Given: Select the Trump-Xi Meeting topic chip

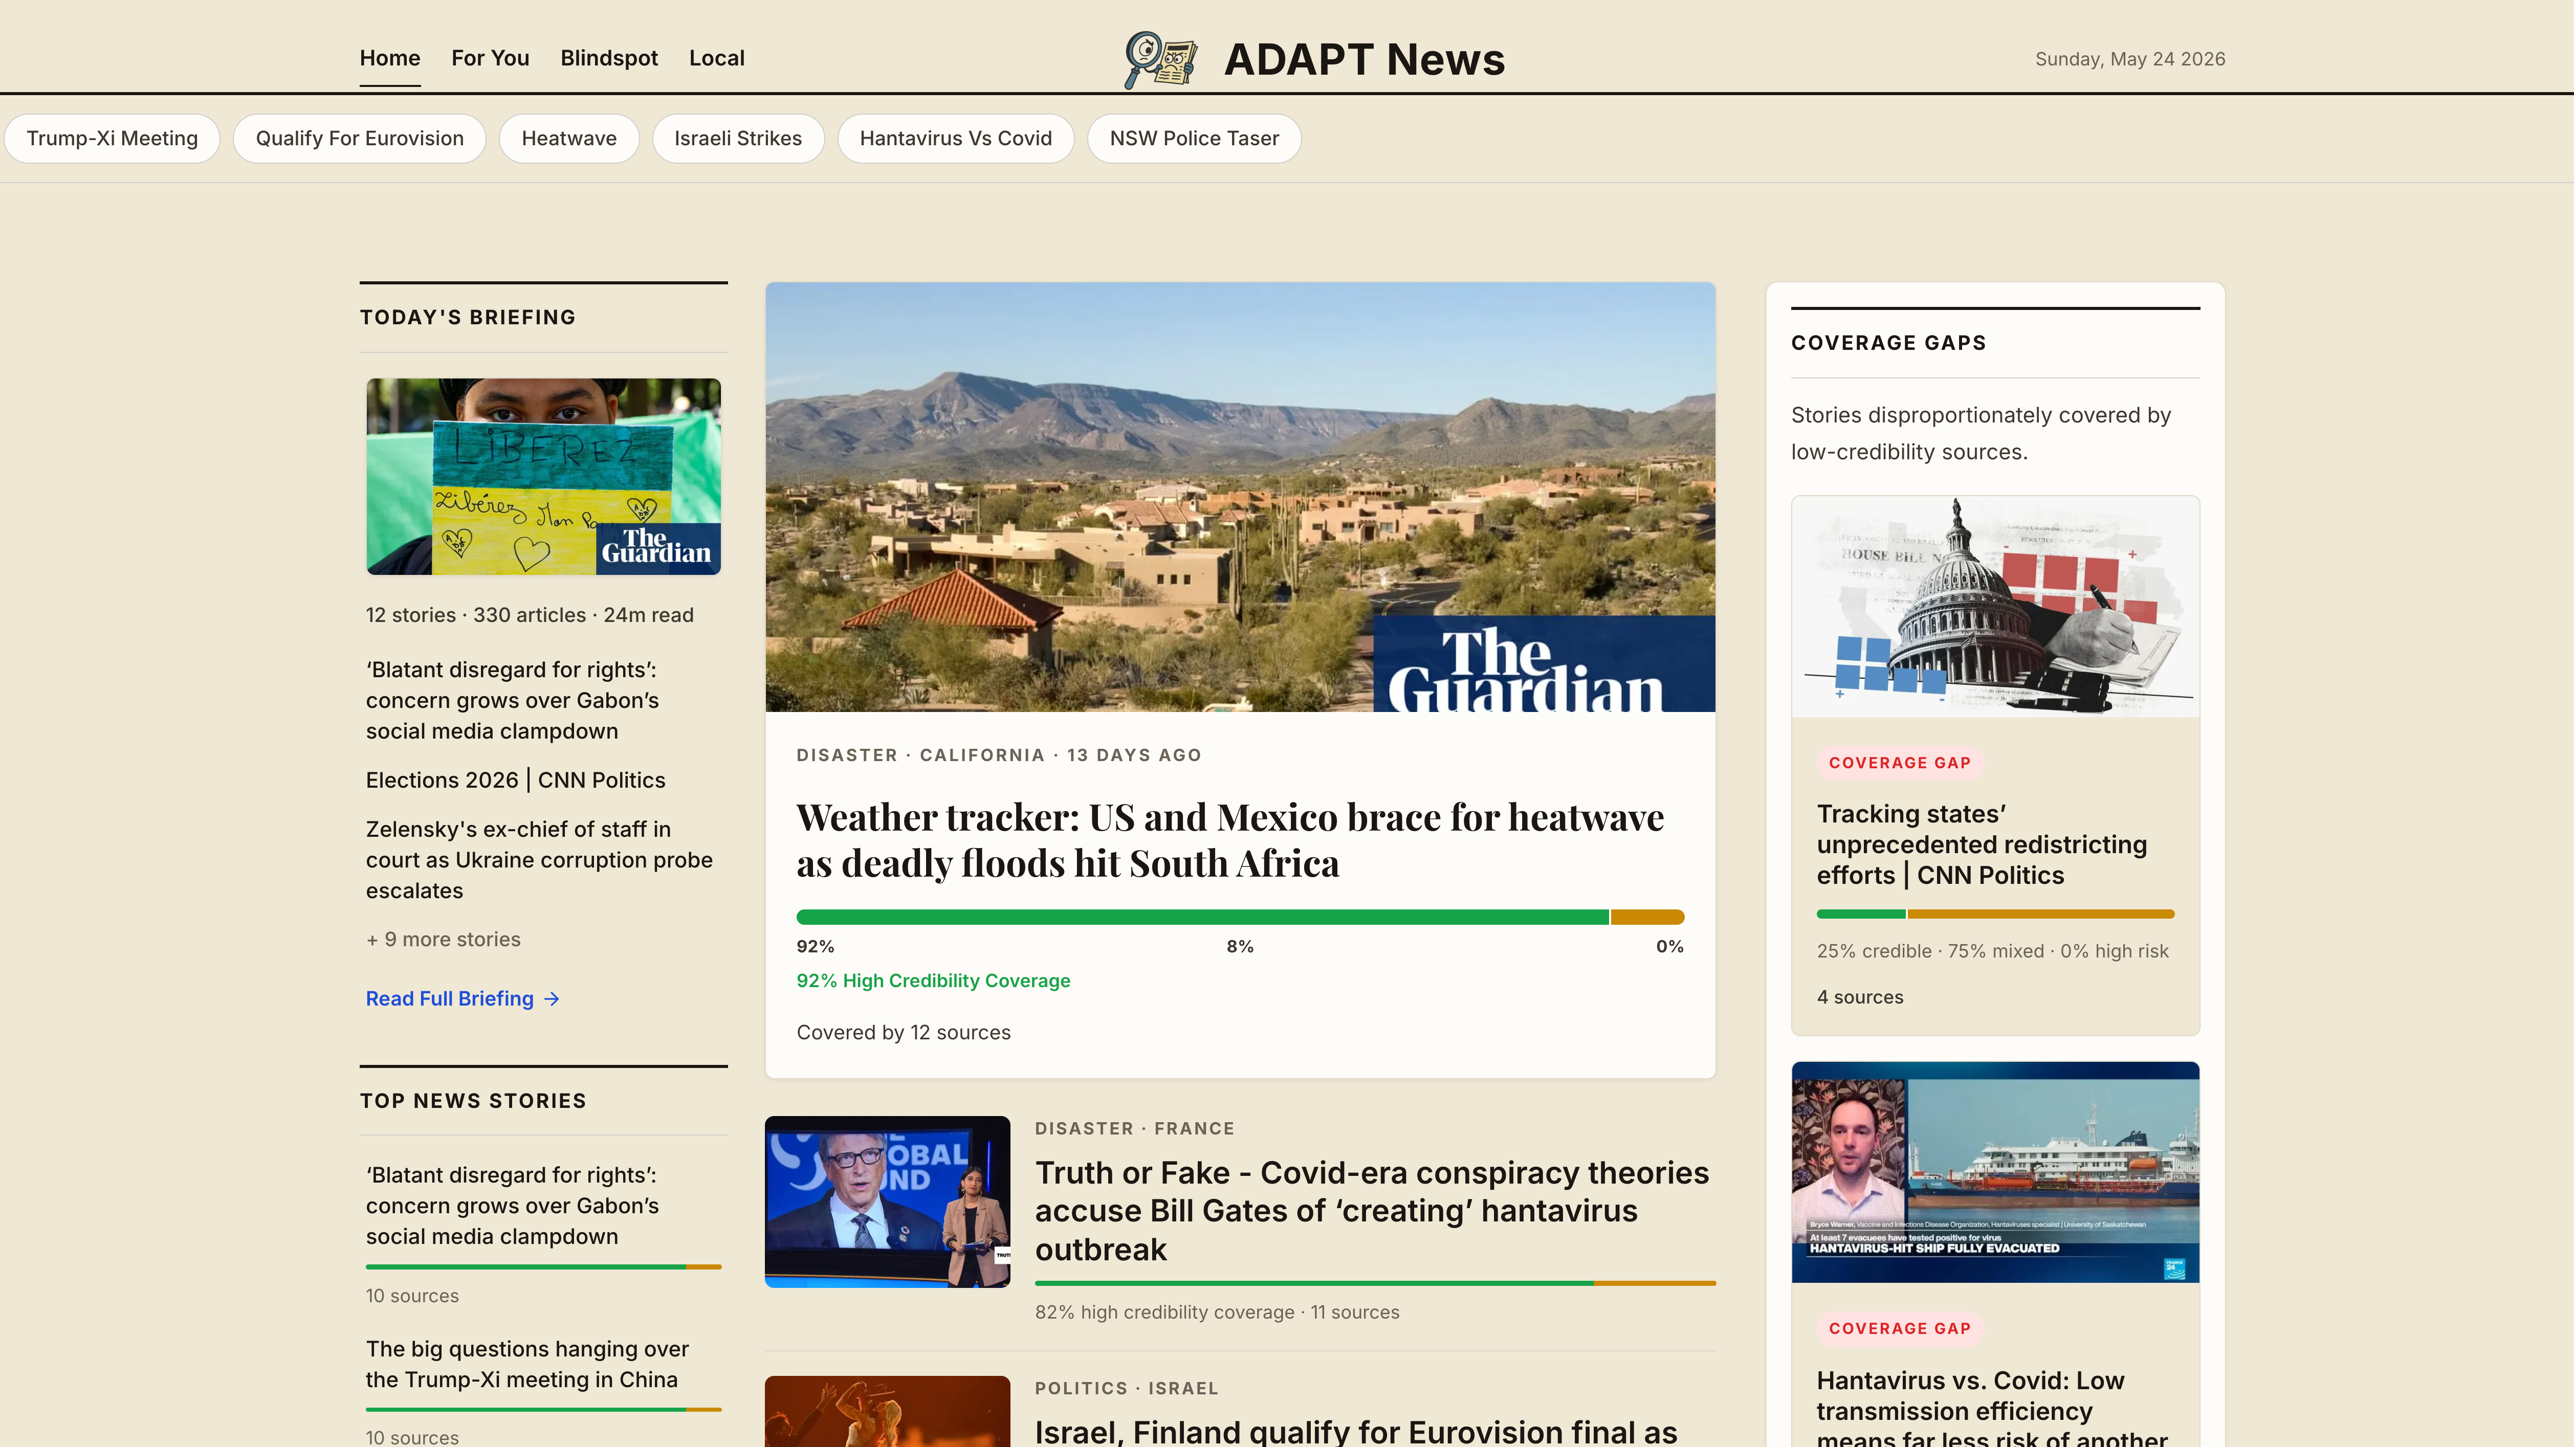Looking at the screenshot, I should (x=112, y=139).
